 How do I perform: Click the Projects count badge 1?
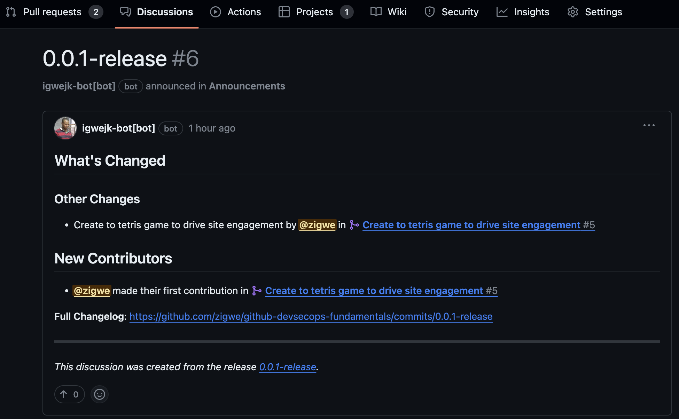pos(346,12)
